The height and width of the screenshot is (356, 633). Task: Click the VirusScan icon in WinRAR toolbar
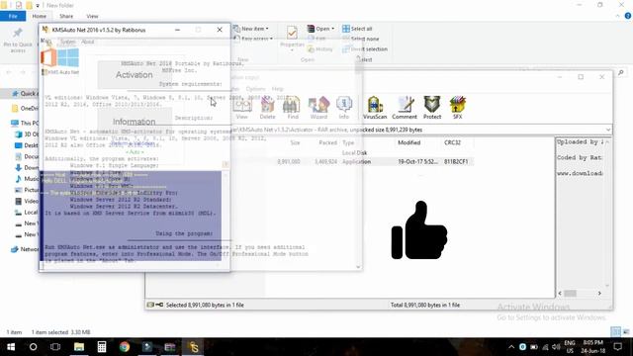pos(375,108)
